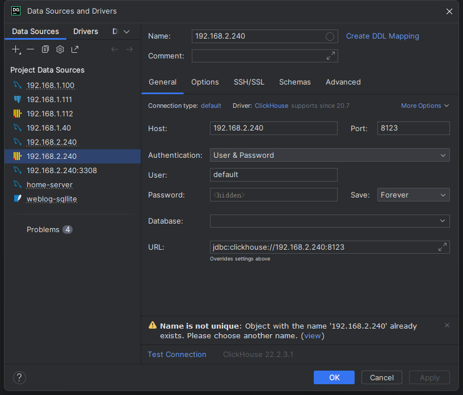Screen dimensions: 463x395
Task: Open the help question mark button
Action: [x=19, y=377]
